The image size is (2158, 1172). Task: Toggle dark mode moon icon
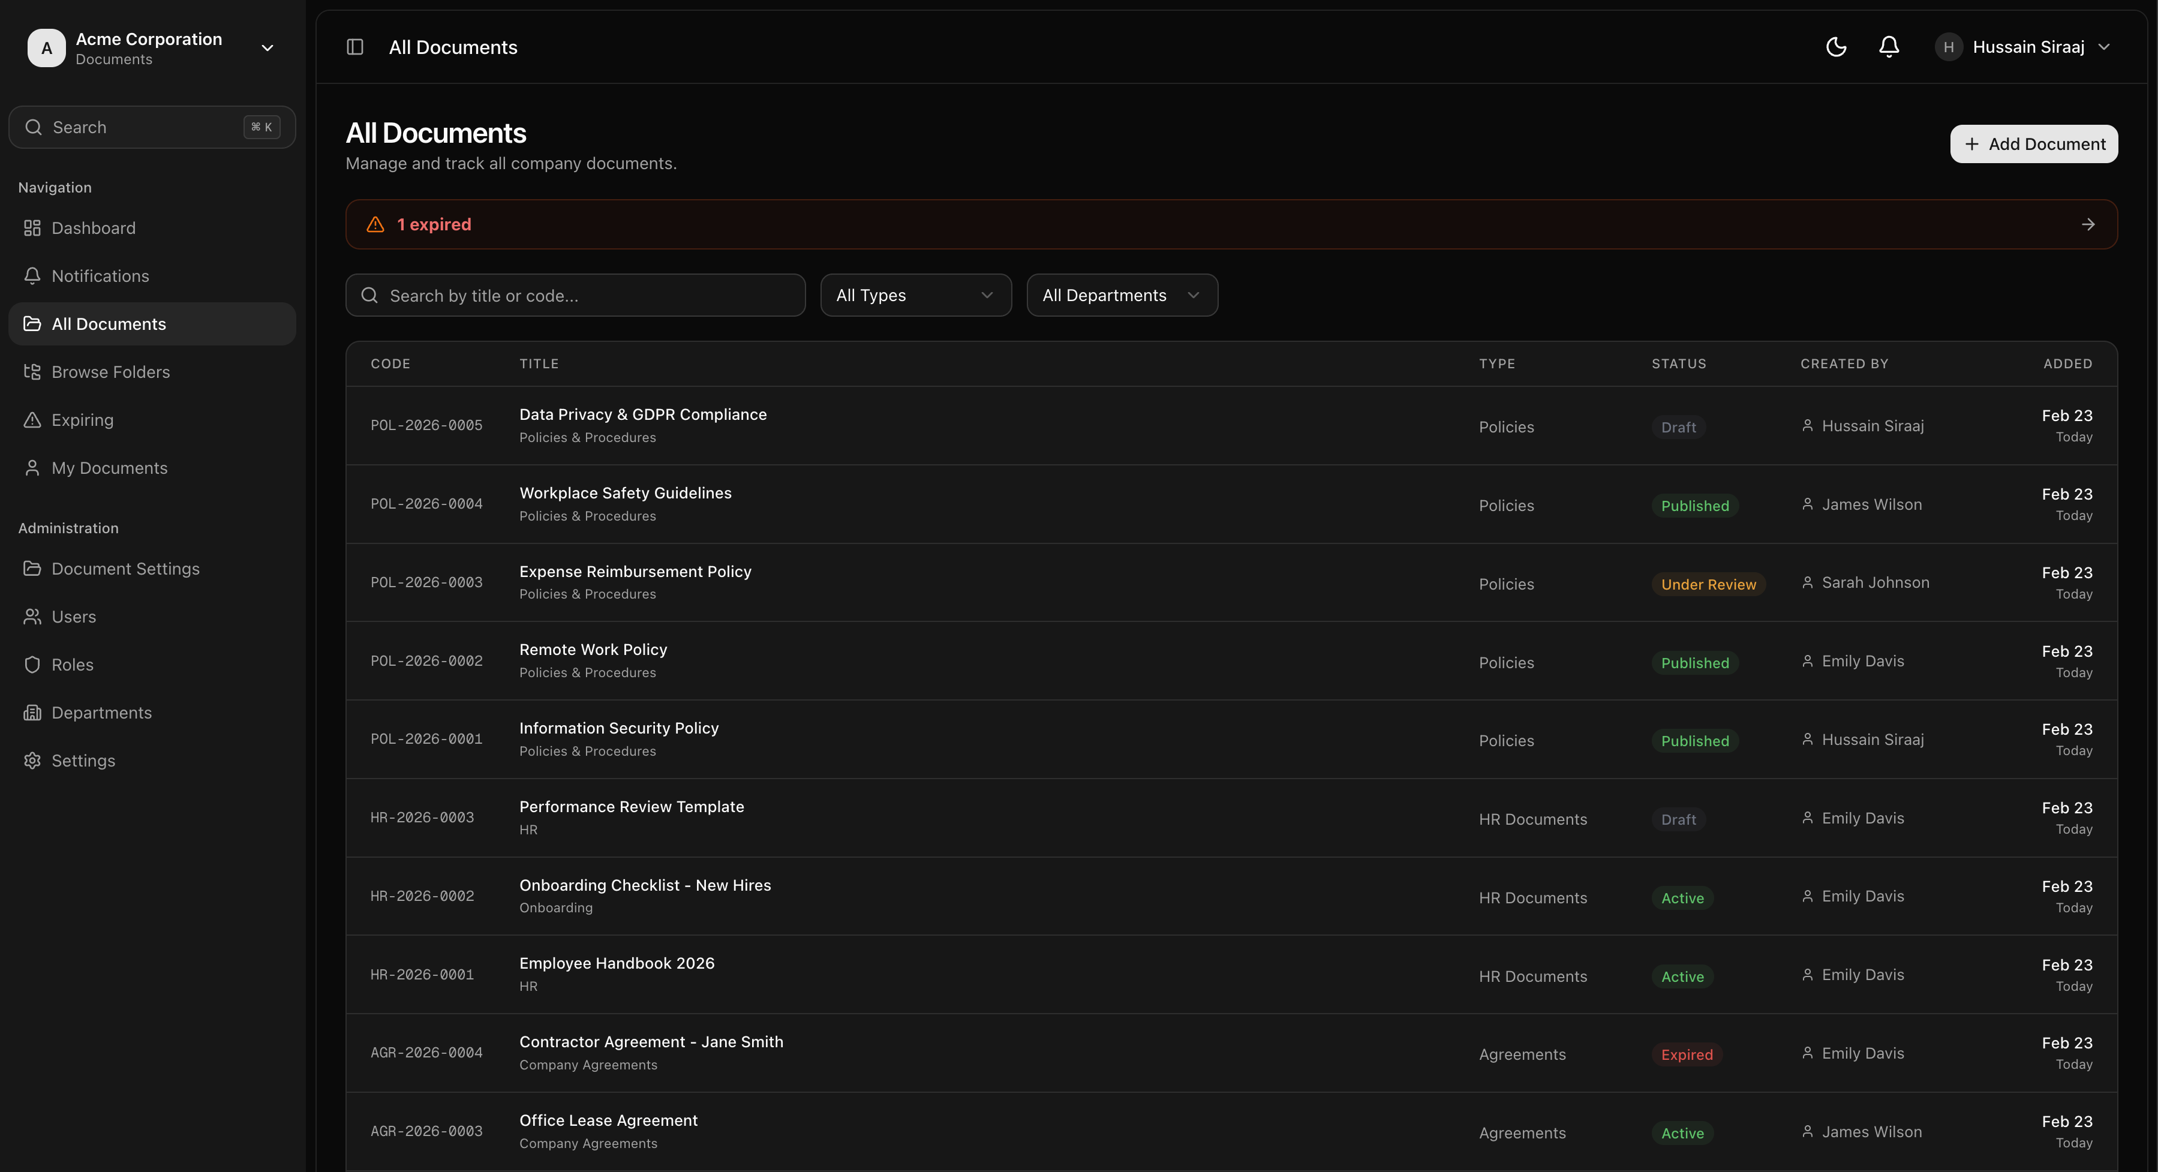tap(1835, 47)
